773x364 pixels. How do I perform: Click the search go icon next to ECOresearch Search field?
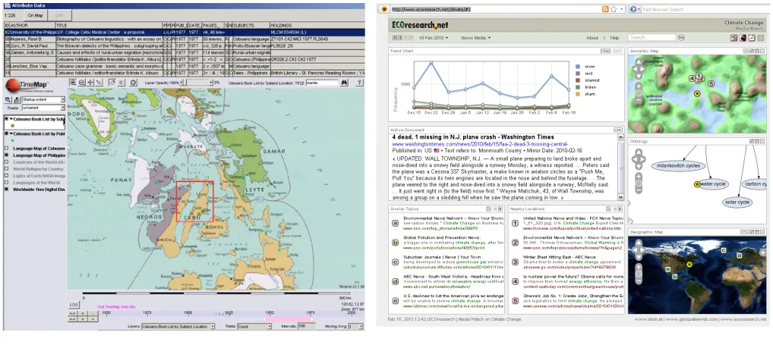tap(681, 37)
